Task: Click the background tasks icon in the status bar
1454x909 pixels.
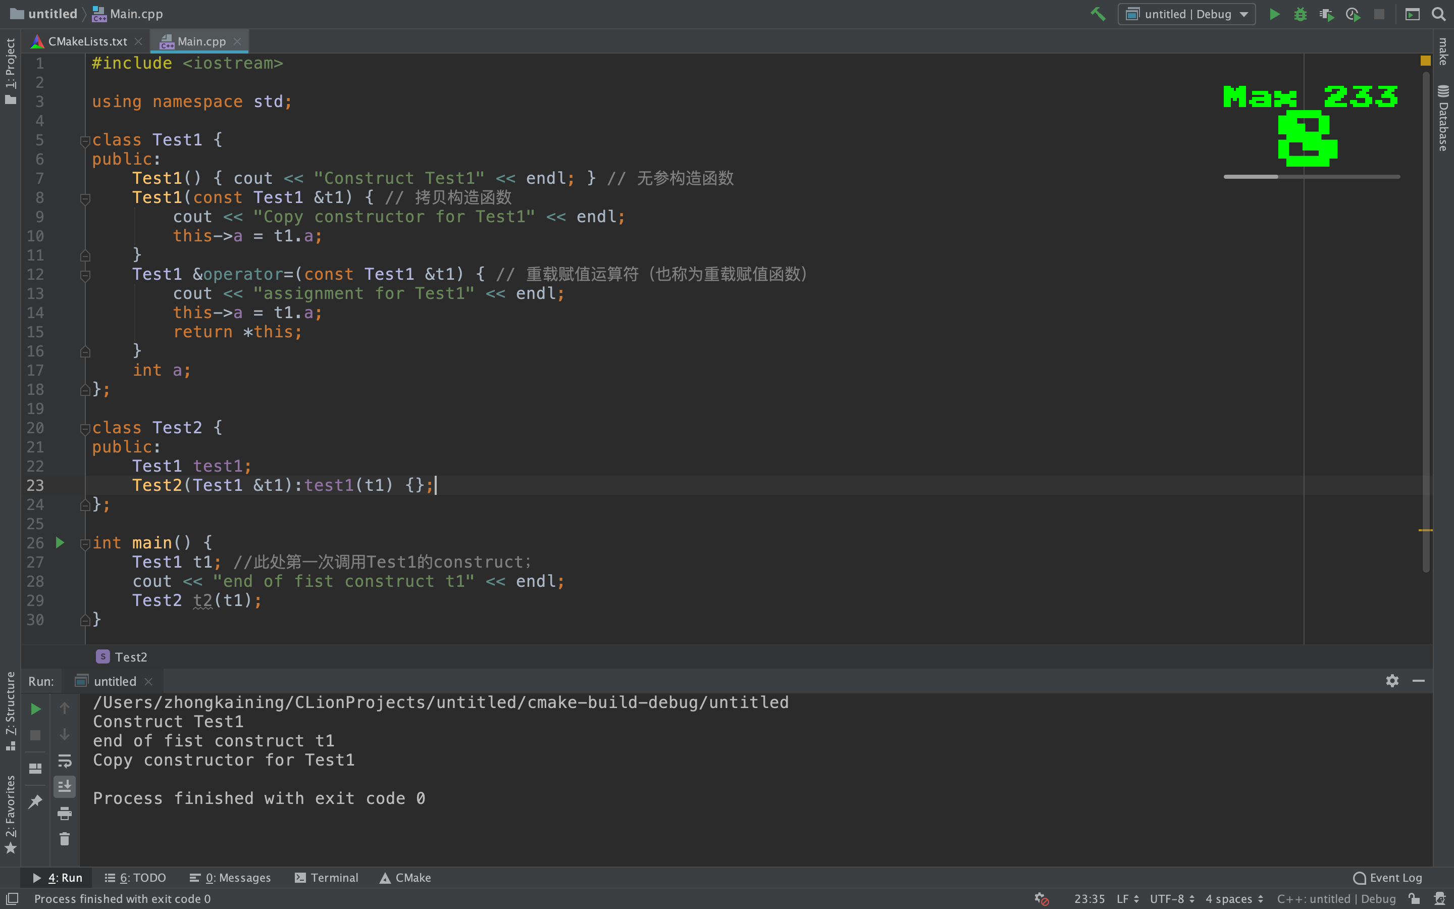Action: click(x=1041, y=899)
